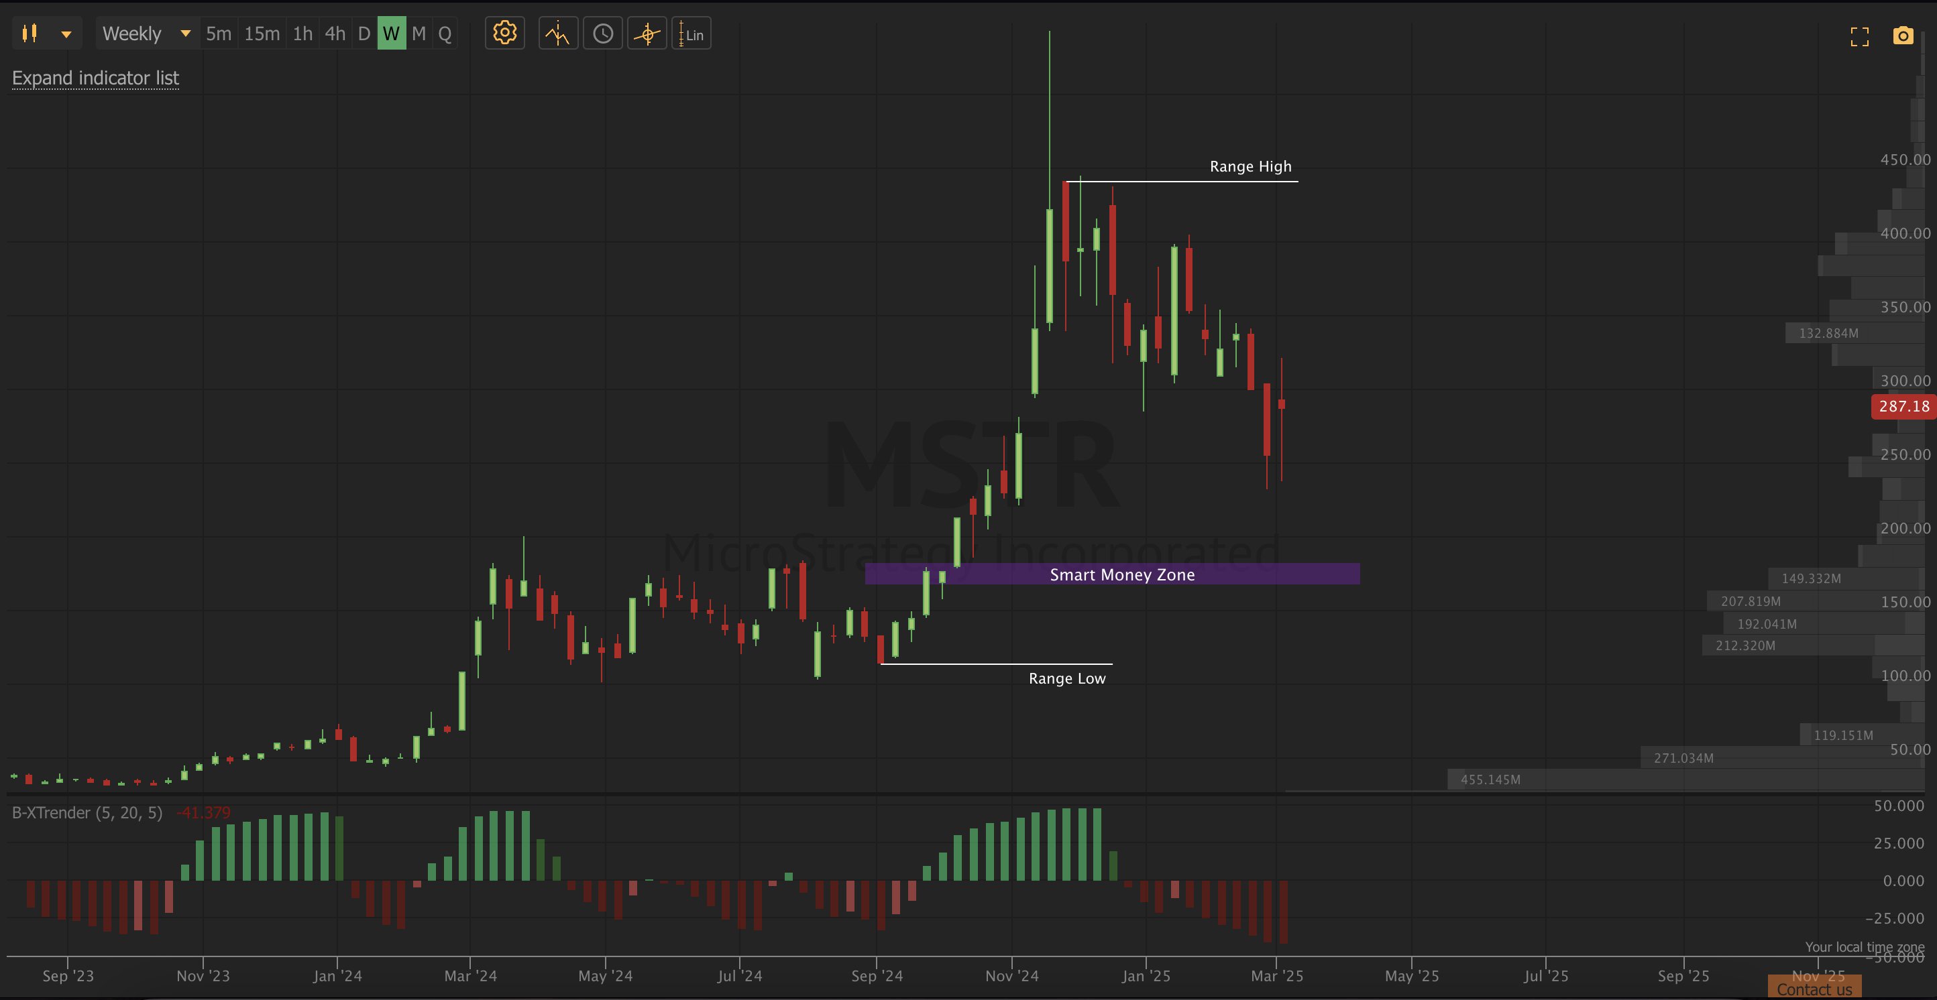Click the 450.00 price axis label
The image size is (1937, 1000).
click(1905, 160)
